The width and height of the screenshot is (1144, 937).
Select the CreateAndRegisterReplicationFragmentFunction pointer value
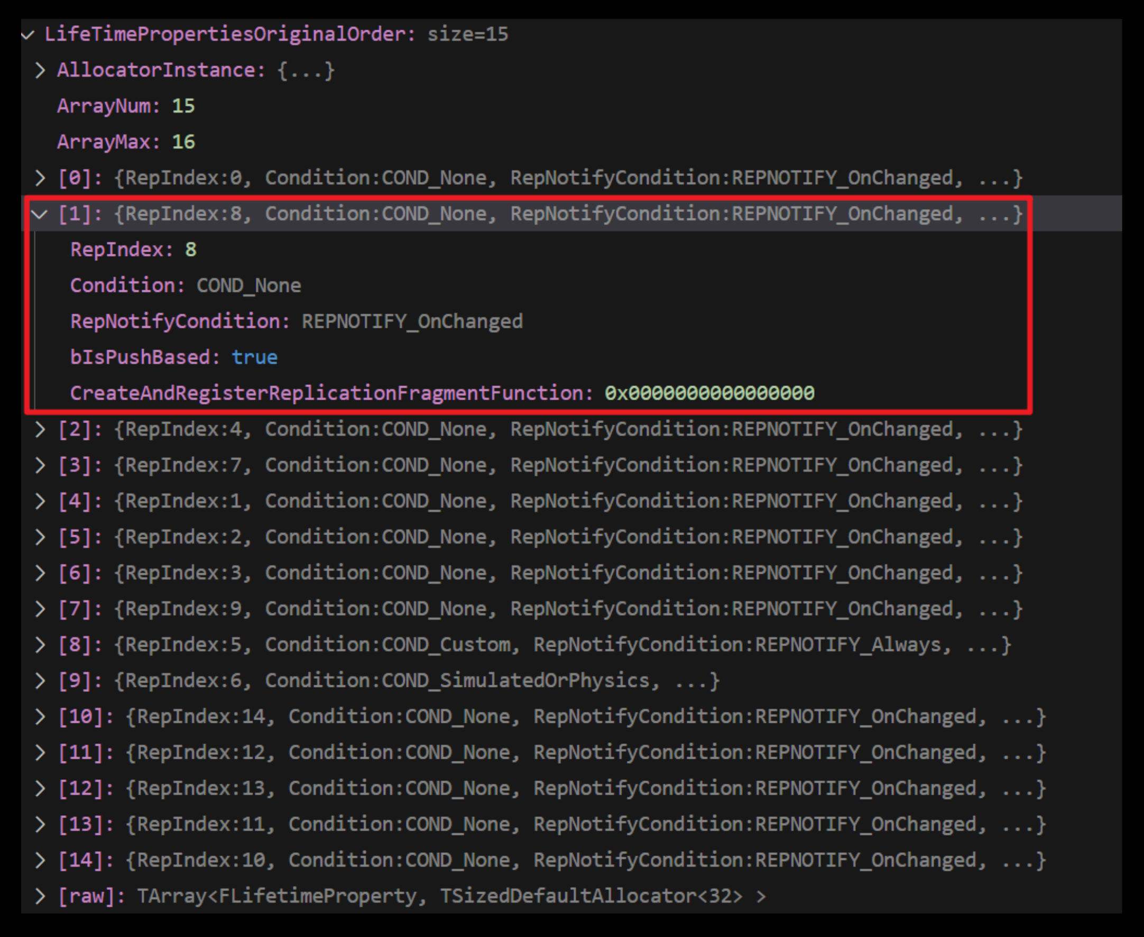tap(709, 393)
